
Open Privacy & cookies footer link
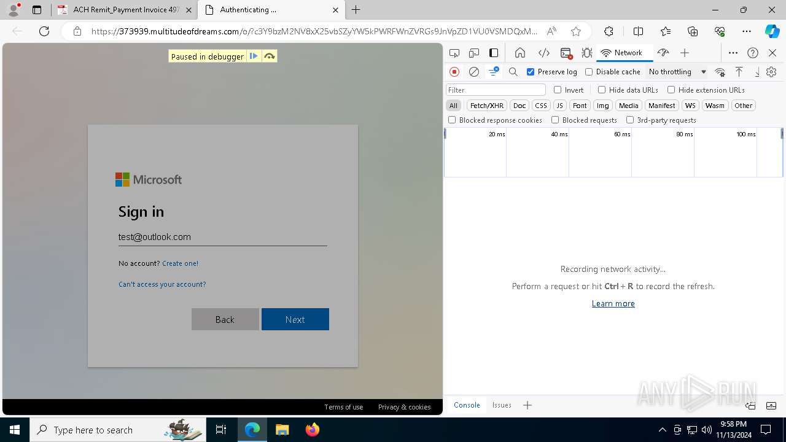(404, 407)
